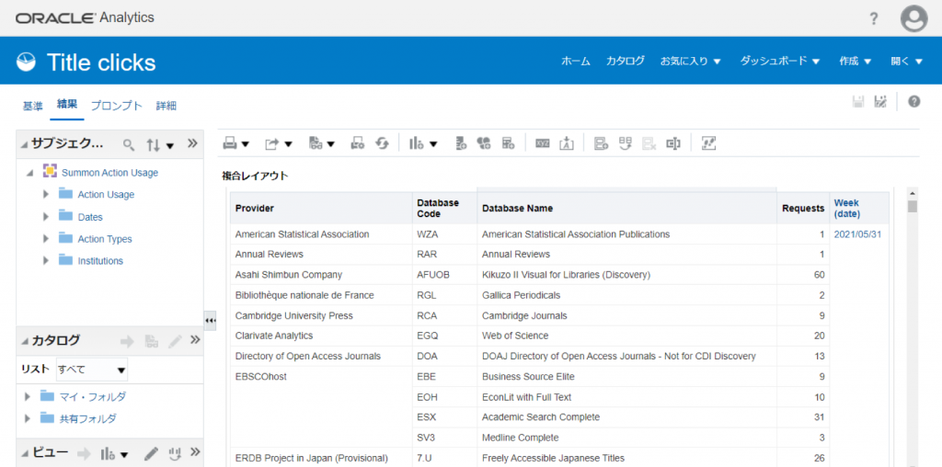Viewport: 942px width, 467px height.
Task: Open the user account avatar
Action: coord(913,18)
